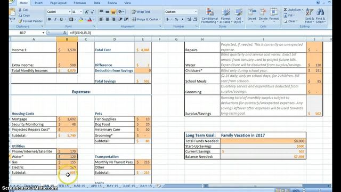Switch to the Home ribbon tab
The image size is (341, 192).
coord(23,3)
